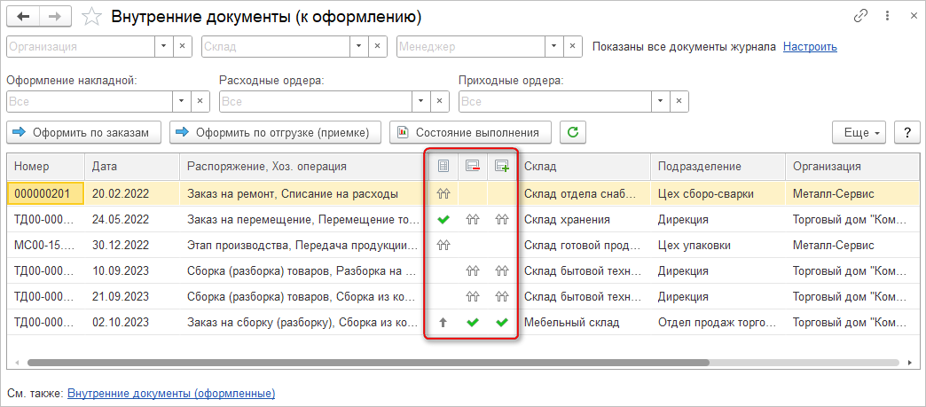Click invoice status arrows in 30.12.2022 row
Viewport: 926px width, 407px height.
[x=443, y=245]
